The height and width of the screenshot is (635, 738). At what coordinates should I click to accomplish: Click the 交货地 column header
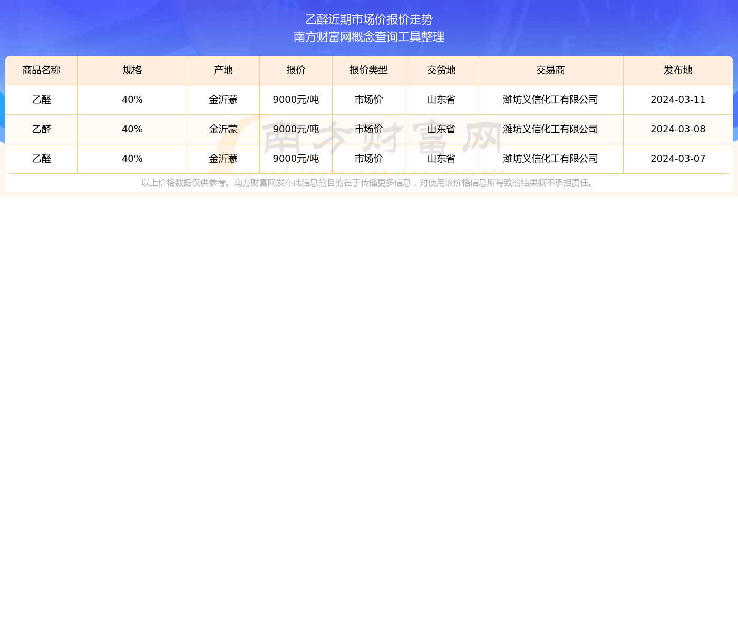pyautogui.click(x=441, y=70)
